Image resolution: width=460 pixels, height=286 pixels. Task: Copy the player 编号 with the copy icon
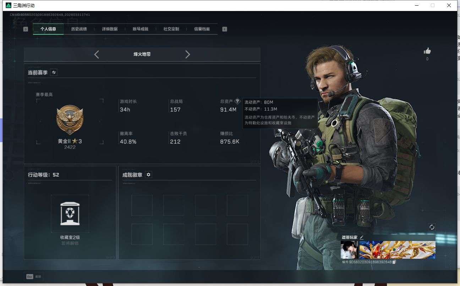(394, 262)
